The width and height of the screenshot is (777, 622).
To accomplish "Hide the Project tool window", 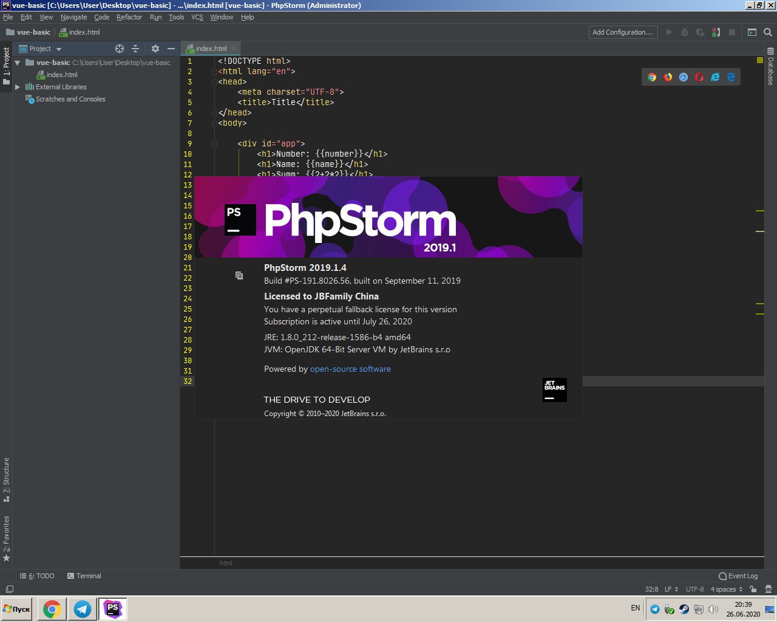I will pos(171,49).
